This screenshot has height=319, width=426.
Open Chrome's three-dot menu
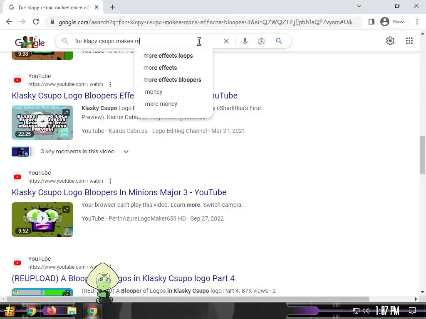[417, 22]
